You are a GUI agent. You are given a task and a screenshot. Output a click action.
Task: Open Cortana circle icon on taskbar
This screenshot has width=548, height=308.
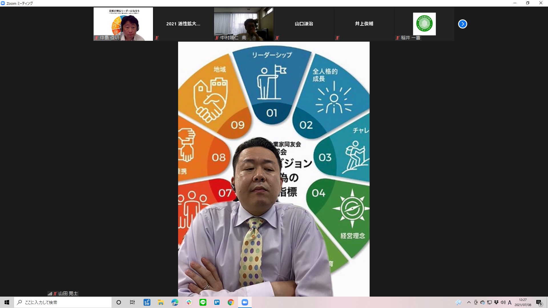pyautogui.click(x=119, y=302)
